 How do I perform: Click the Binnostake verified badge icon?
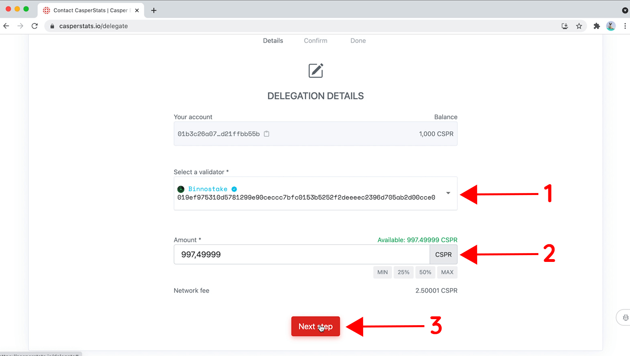click(234, 189)
